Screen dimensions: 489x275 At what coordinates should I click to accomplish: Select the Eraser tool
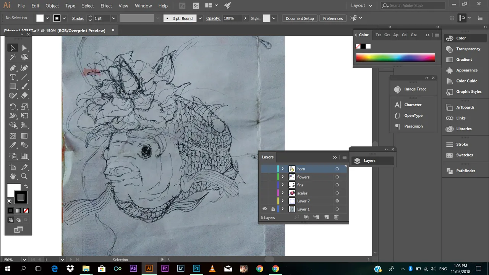(x=24, y=96)
